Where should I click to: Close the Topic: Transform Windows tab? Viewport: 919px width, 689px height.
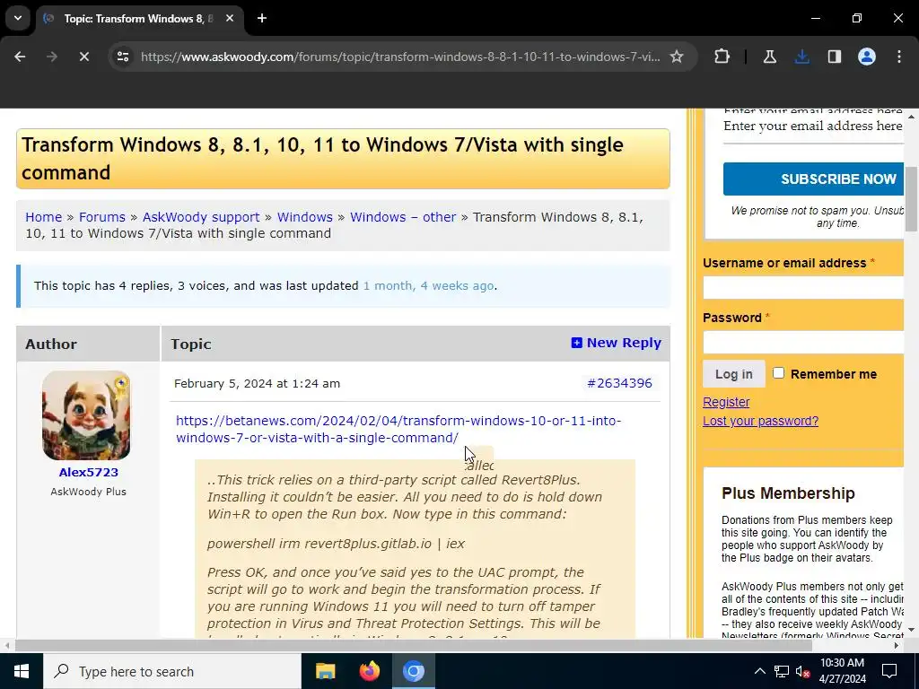click(230, 18)
